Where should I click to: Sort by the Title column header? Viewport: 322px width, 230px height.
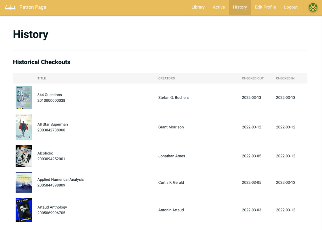(42, 78)
